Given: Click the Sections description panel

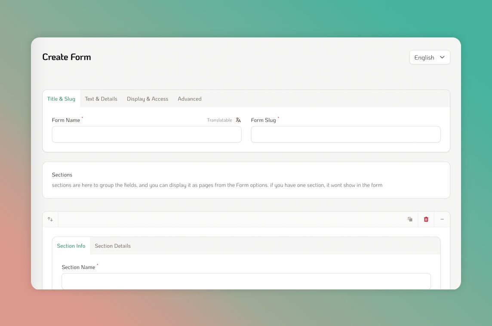Looking at the screenshot, I should click(246, 180).
